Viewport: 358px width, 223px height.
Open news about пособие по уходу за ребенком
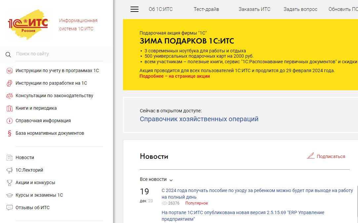click(257, 194)
